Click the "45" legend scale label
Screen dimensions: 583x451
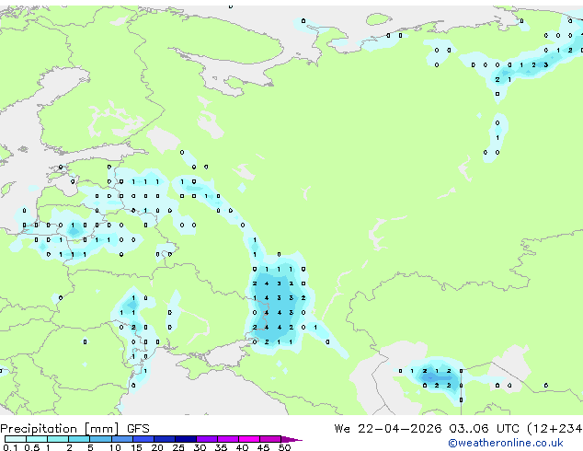[x=263, y=447]
